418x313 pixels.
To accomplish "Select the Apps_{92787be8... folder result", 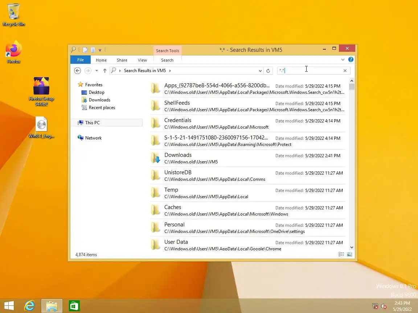I will [x=248, y=89].
